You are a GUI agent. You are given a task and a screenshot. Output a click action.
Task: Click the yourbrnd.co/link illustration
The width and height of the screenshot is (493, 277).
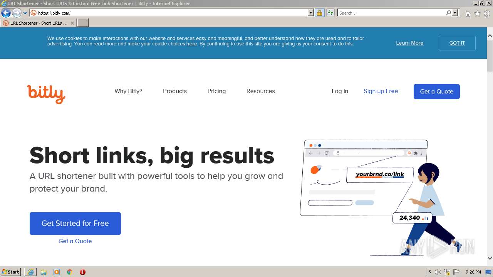point(380,175)
